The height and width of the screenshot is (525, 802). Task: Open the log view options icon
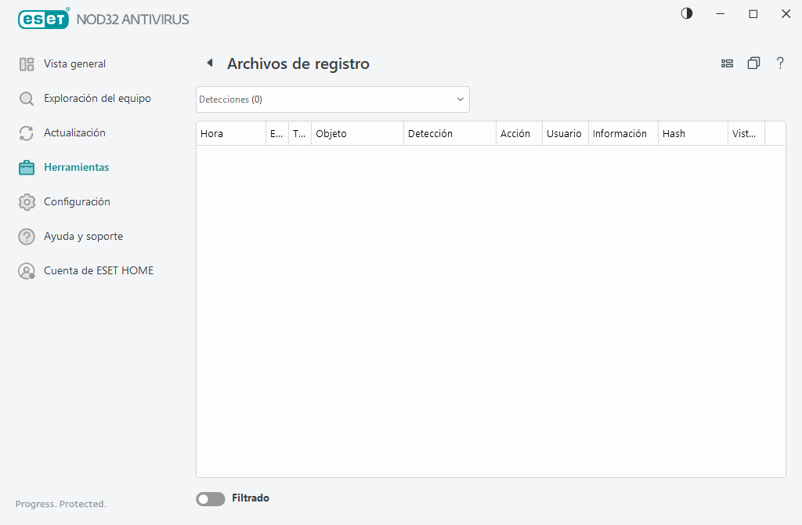727,63
